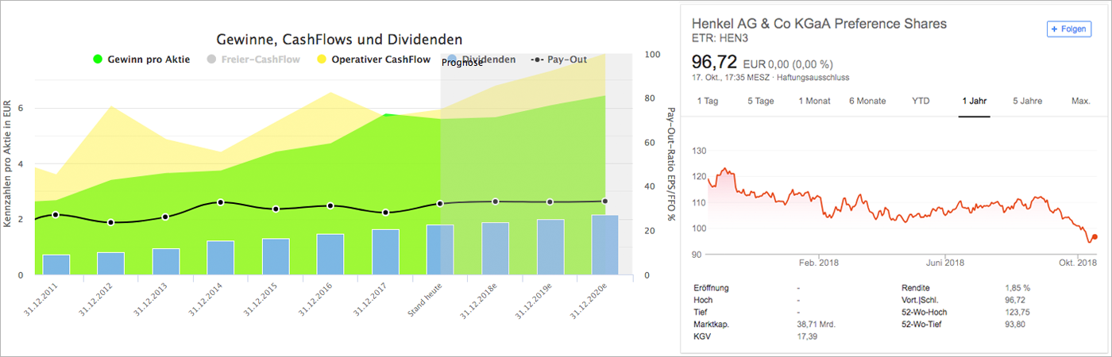Image resolution: width=1112 pixels, height=357 pixels.
Task: Click the Folgen button
Action: pos(1069,29)
